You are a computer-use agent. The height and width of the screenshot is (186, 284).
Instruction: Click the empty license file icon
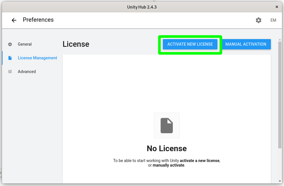coord(167,126)
